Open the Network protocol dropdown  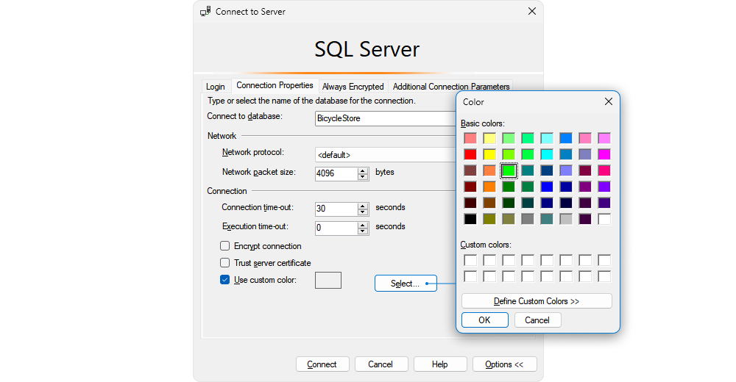click(386, 155)
